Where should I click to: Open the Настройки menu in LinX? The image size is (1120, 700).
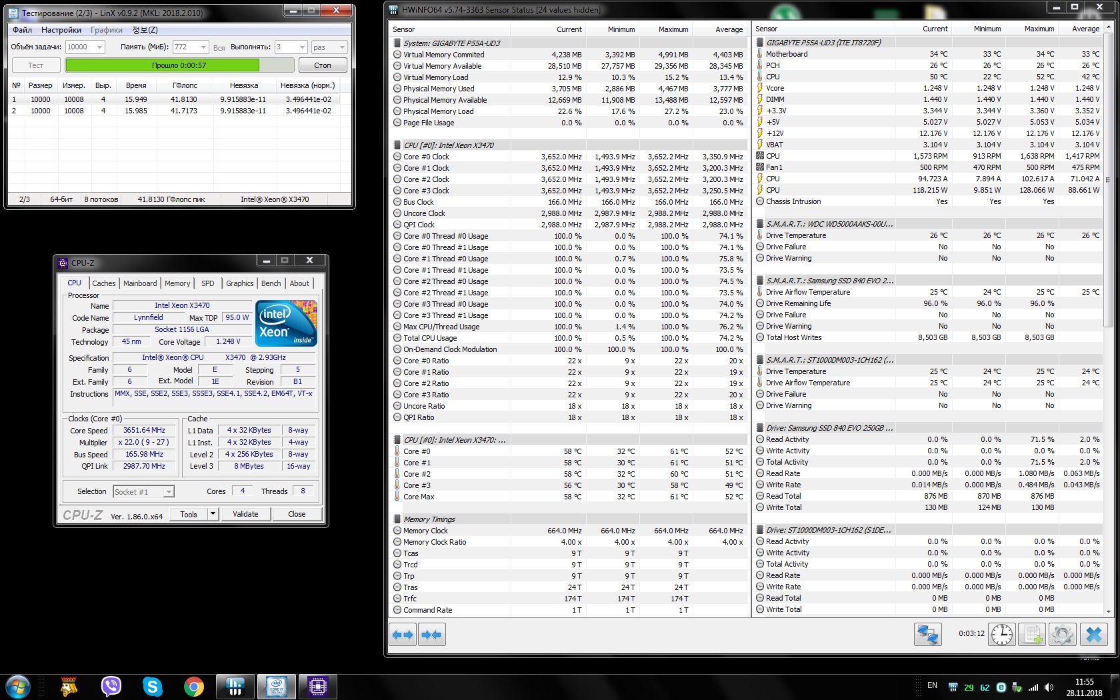[61, 30]
